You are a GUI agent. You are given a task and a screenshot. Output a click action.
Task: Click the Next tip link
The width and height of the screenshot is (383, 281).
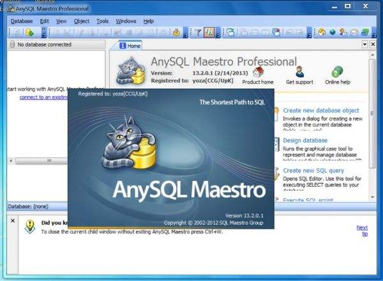click(362, 231)
